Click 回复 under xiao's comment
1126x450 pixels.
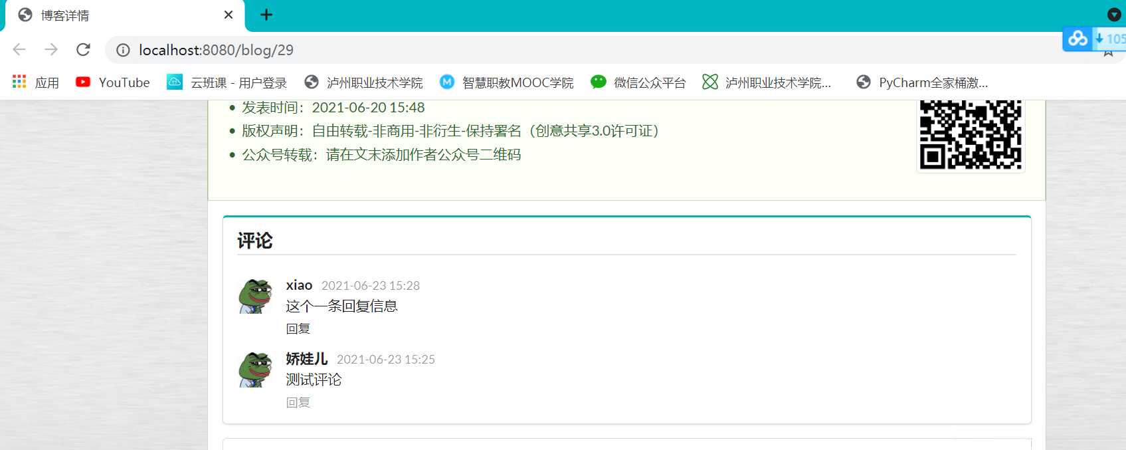pos(298,328)
